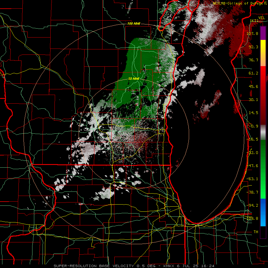The height and width of the screenshot is (268, 268).
Task: Click the 45.6 velocity scale value
Action: pyautogui.click(x=253, y=86)
